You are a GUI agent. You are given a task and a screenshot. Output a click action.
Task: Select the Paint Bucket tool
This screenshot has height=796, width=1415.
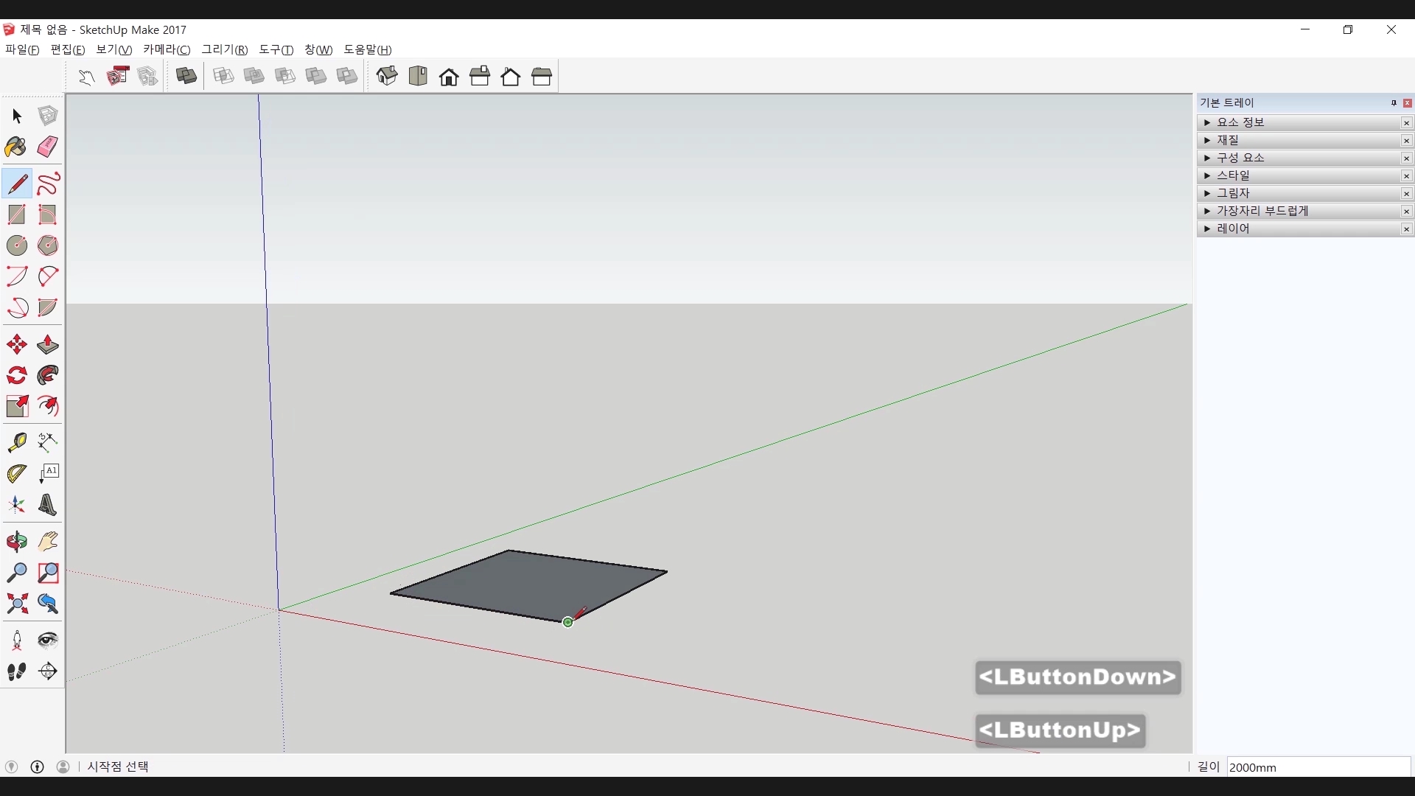click(16, 147)
